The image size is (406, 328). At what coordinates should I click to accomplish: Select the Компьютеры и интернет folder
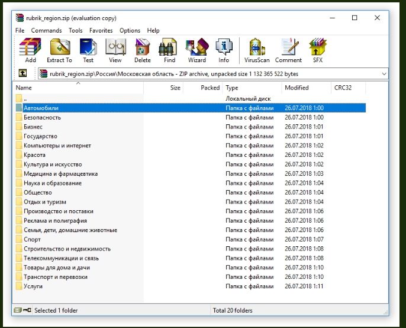point(57,146)
